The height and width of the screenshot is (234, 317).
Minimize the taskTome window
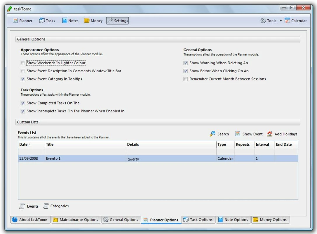pos(284,8)
